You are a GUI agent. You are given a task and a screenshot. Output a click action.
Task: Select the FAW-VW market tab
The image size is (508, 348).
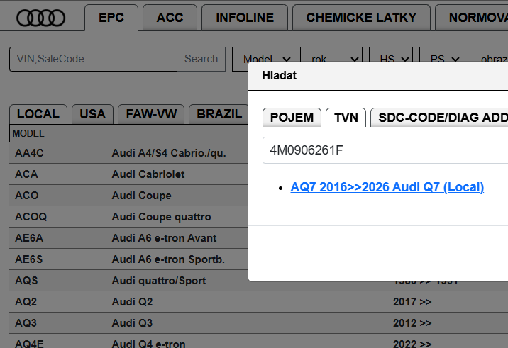click(151, 114)
